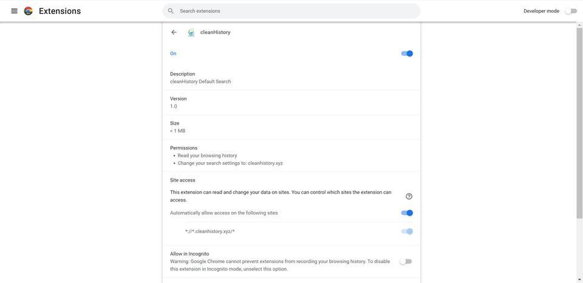The height and width of the screenshot is (283, 583).
Task: Click the Developer mode label
Action: pyautogui.click(x=541, y=11)
